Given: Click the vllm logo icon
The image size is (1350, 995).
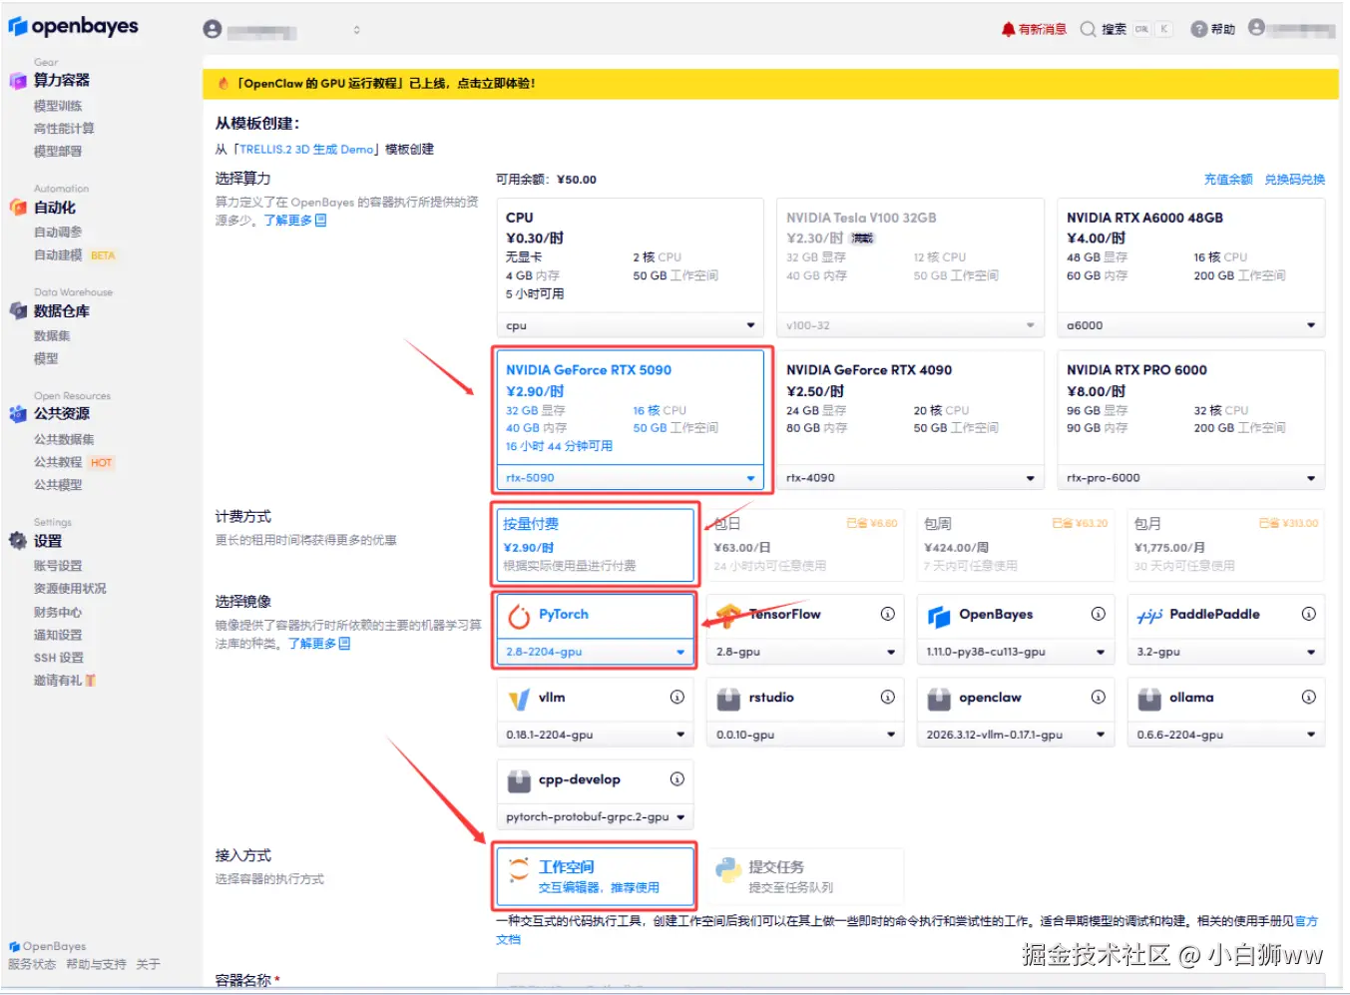Looking at the screenshot, I should pyautogui.click(x=519, y=700).
